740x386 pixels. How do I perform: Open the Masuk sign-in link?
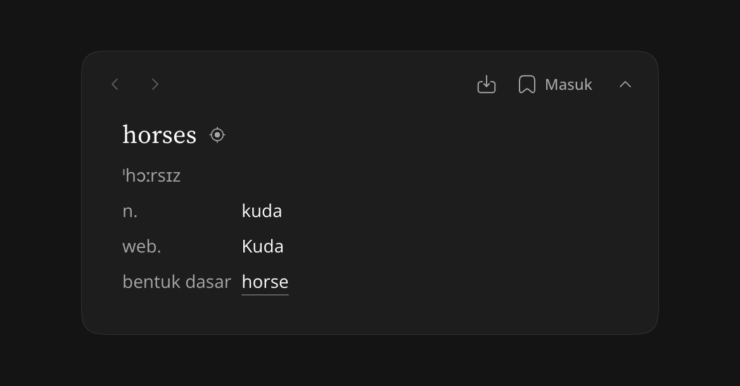[x=568, y=84]
